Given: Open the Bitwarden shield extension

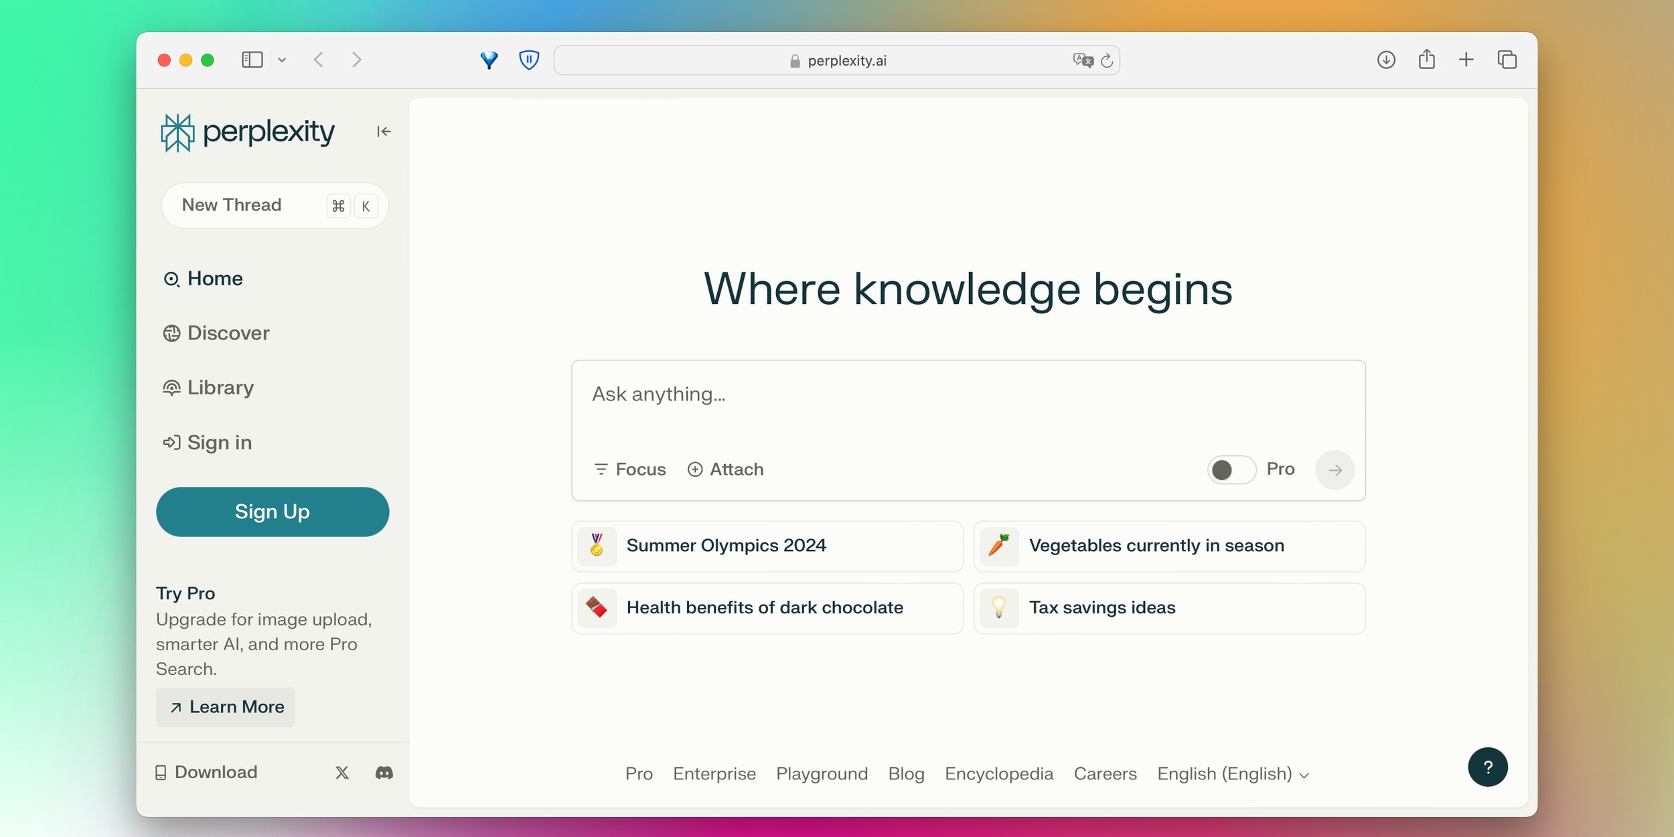Looking at the screenshot, I should coord(529,60).
